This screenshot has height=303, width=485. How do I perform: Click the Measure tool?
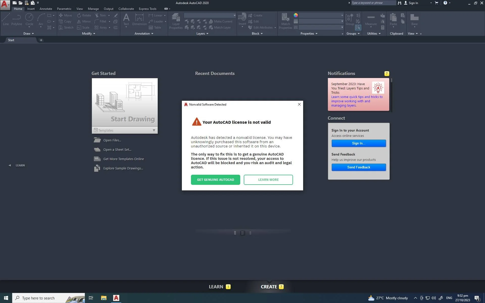click(371, 19)
